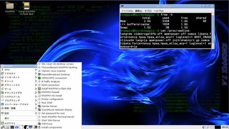Open タブ(T) menu in LXTerminal

point(148,11)
